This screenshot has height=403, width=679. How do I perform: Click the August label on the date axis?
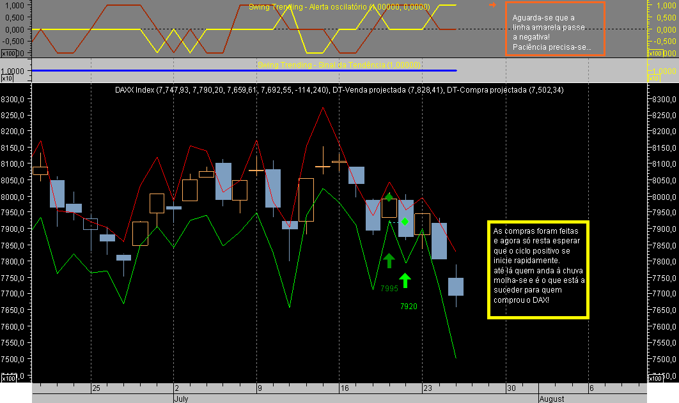coord(550,399)
